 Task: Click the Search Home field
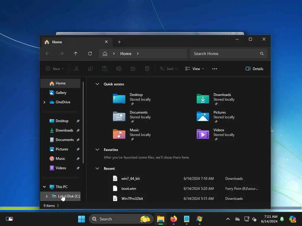pos(229,54)
